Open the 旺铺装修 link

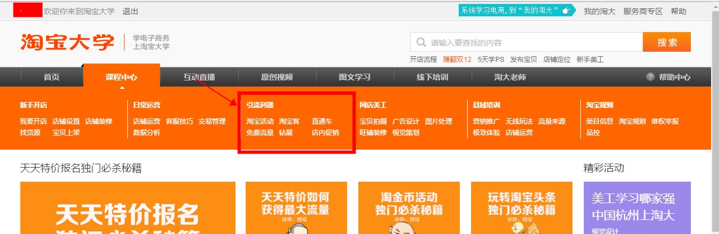373,132
